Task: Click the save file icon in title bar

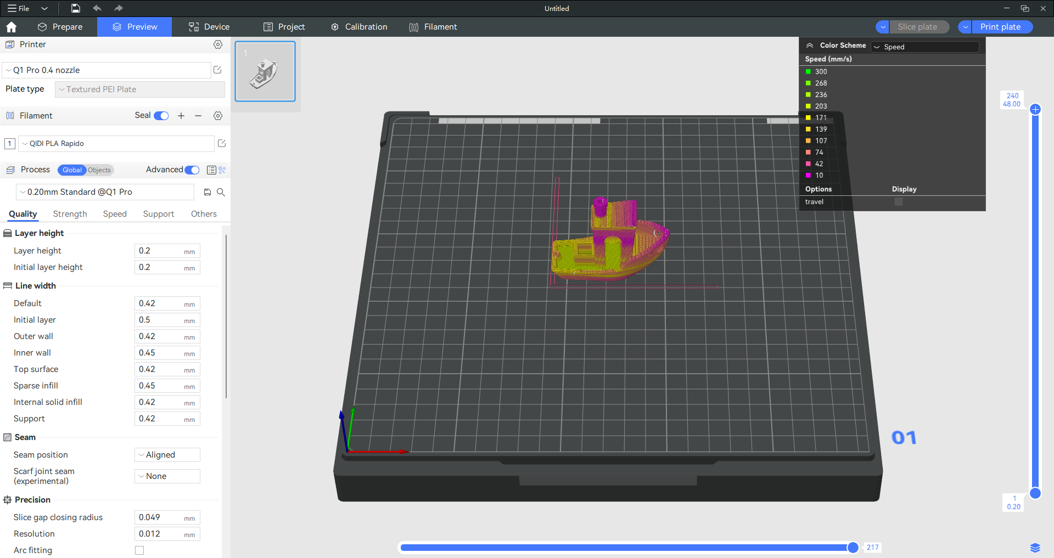Action: coord(76,8)
